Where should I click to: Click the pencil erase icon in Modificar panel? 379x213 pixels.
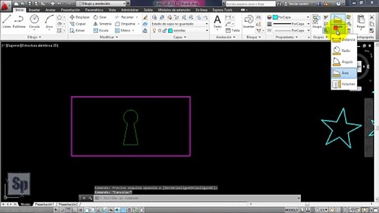[x=145, y=17]
